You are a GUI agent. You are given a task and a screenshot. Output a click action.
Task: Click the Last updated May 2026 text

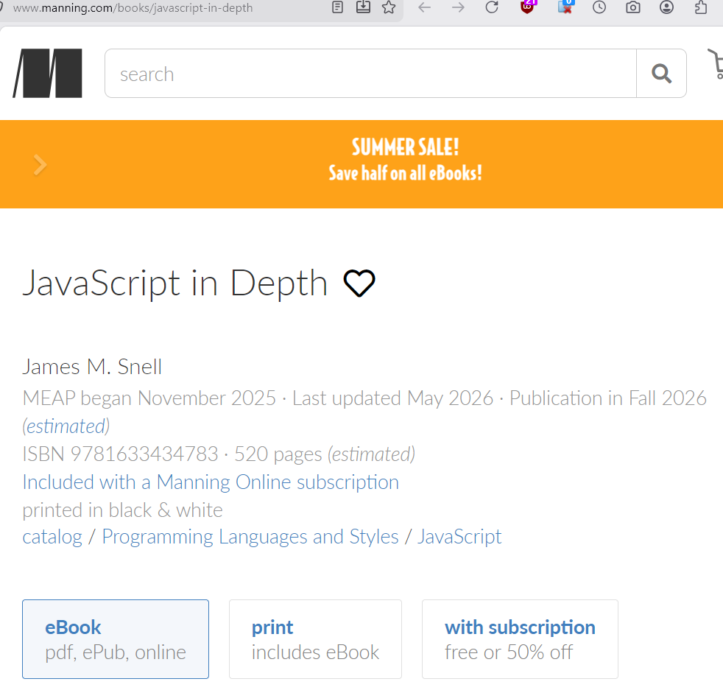[x=393, y=398]
